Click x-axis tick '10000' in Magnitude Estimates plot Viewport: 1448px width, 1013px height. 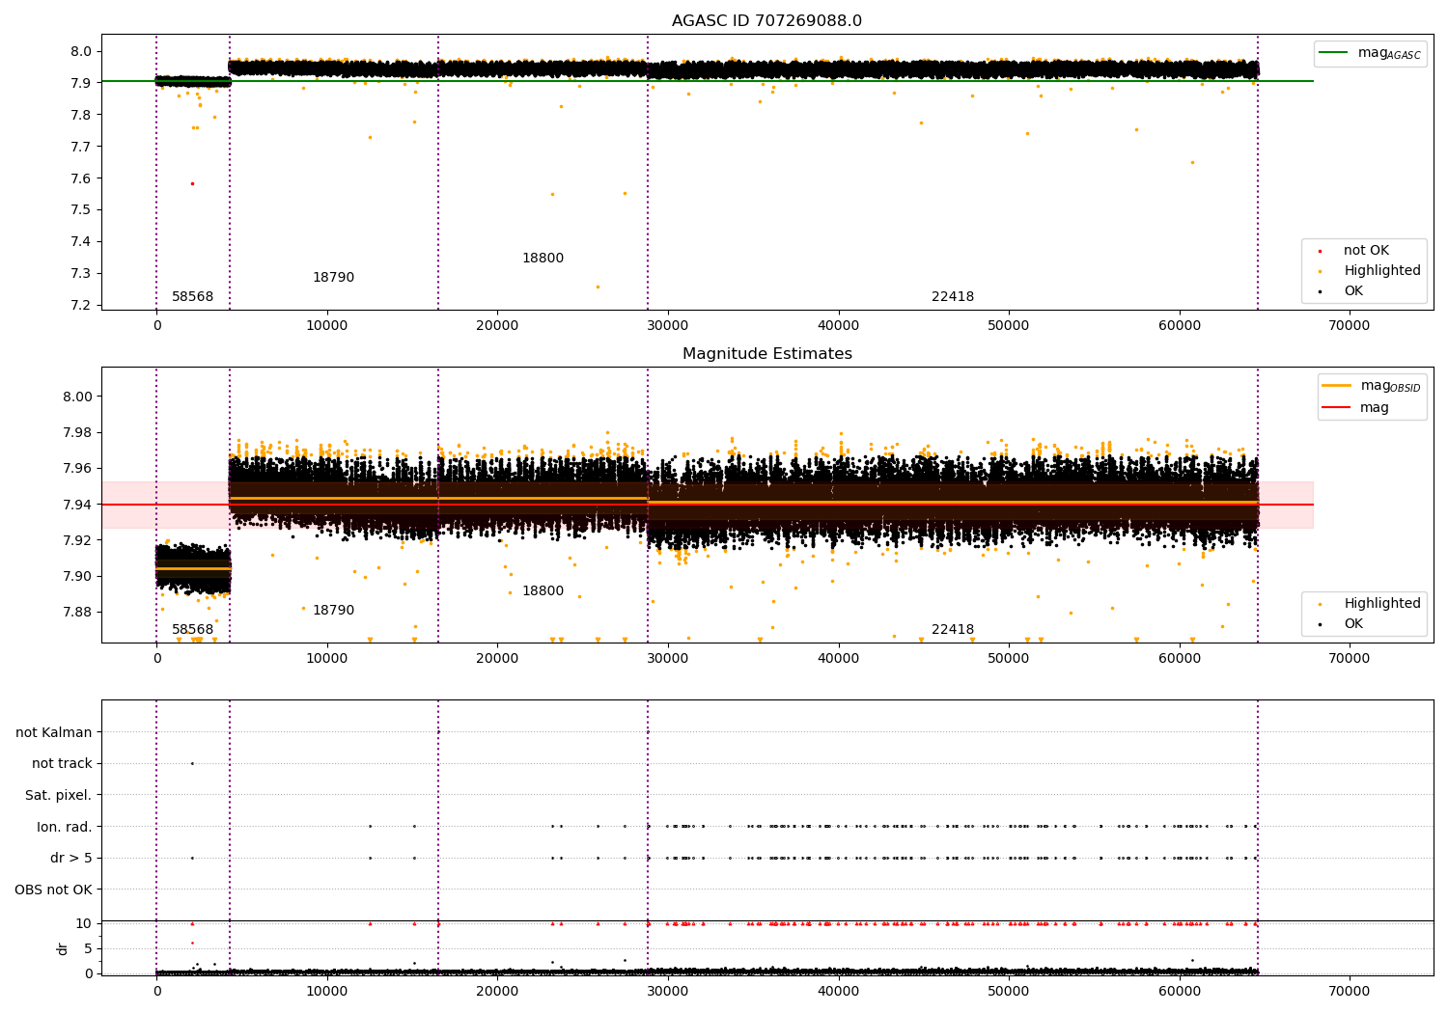(x=327, y=659)
